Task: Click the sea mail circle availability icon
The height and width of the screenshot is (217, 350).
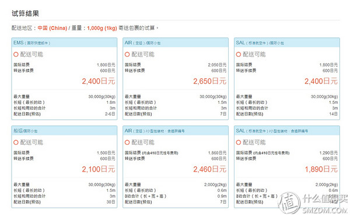Action: point(16,142)
